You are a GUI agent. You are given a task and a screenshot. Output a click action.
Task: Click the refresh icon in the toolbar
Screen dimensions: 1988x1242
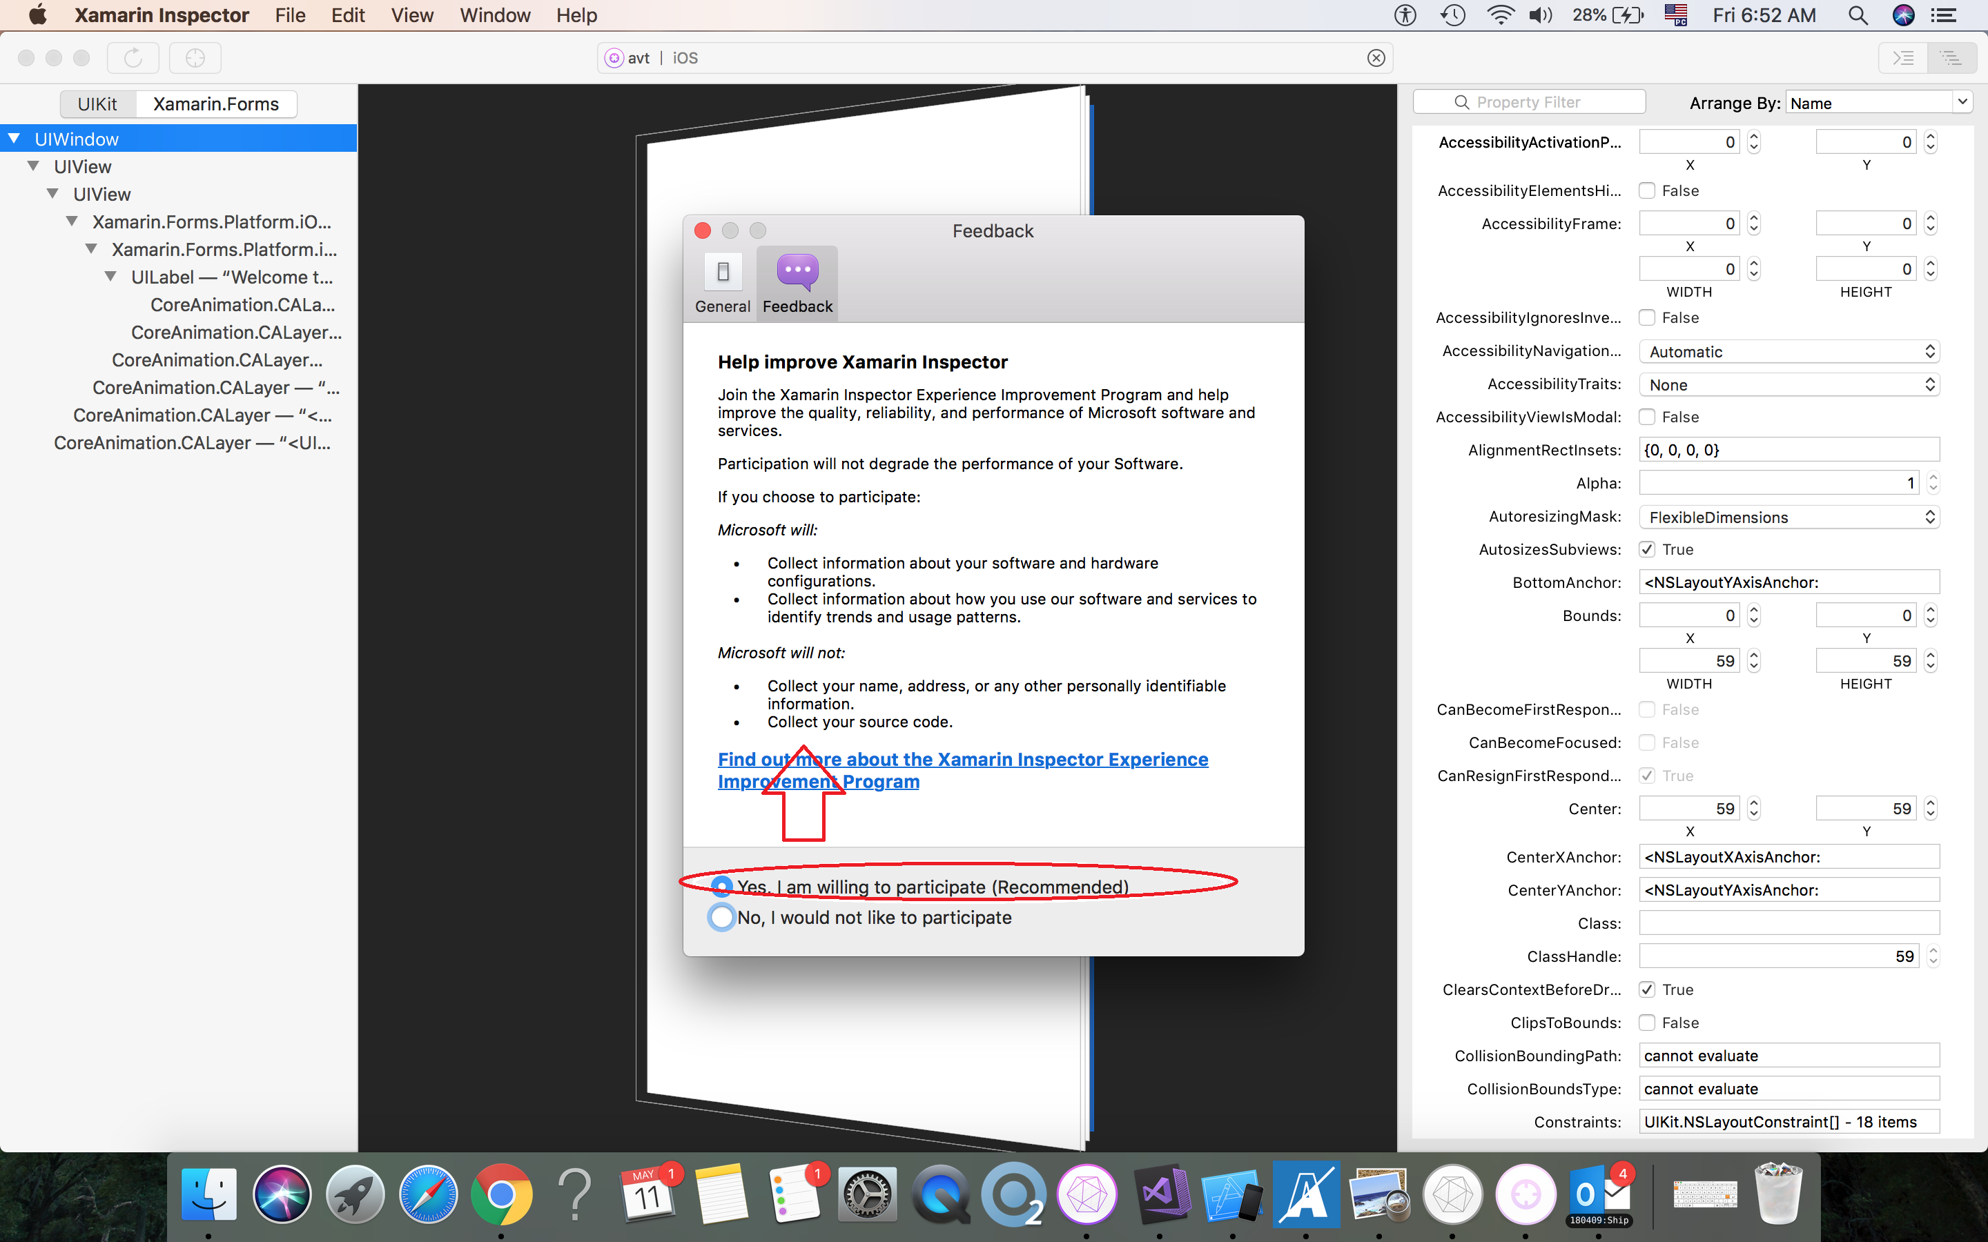coord(133,57)
